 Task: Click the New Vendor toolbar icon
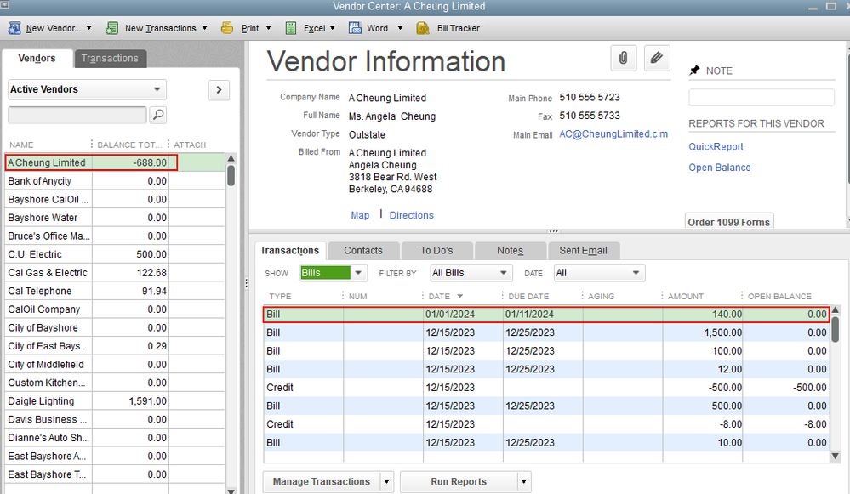click(14, 28)
